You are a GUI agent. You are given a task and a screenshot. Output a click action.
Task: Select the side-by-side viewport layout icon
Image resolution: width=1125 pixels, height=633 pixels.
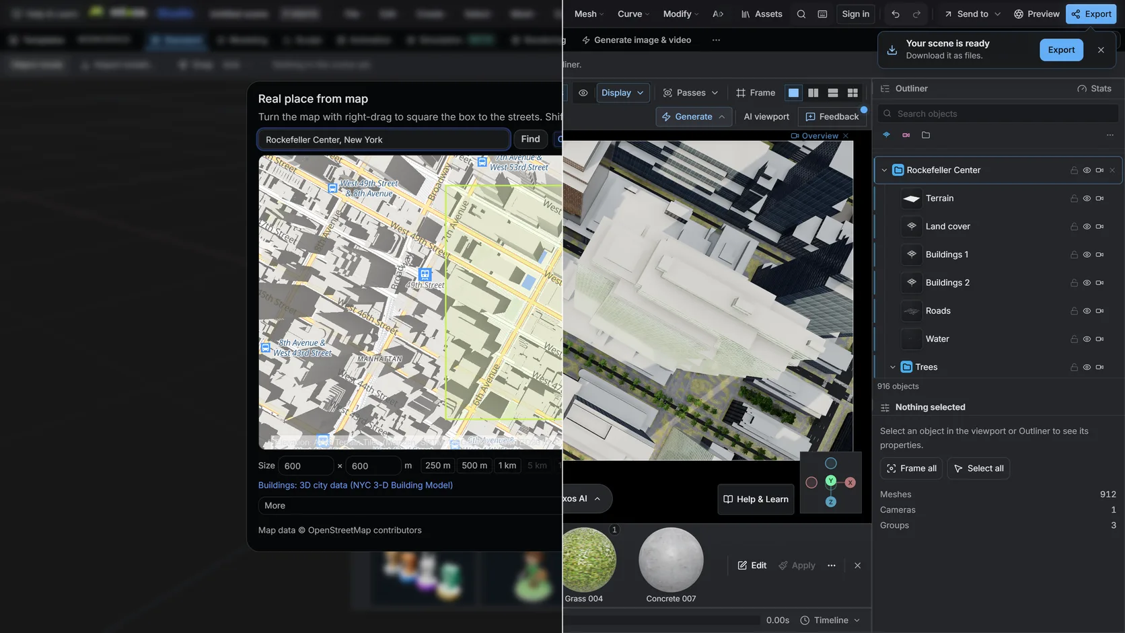click(813, 93)
